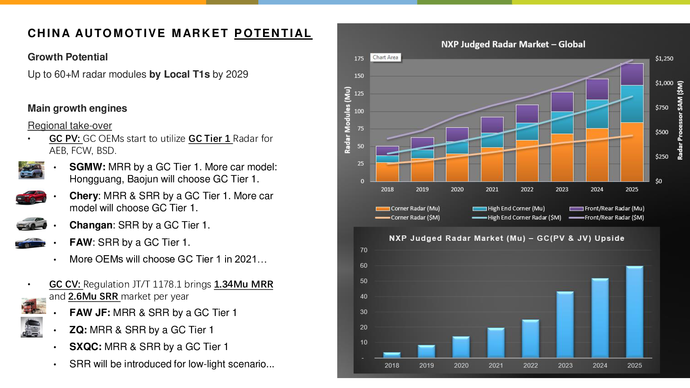Click the SGMW bullet text
This screenshot has width=690, height=388.
[173, 173]
